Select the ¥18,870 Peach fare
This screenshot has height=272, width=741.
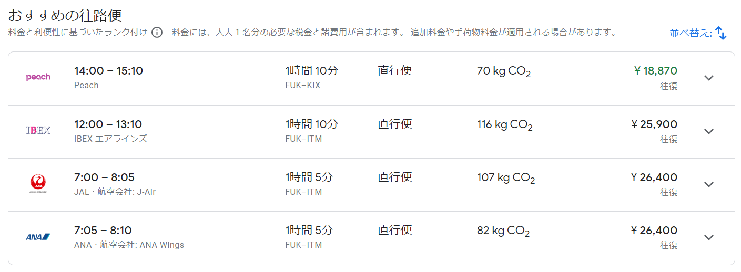[x=655, y=71]
